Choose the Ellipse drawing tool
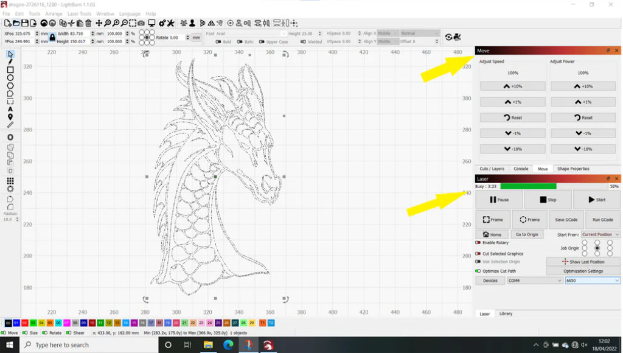This screenshot has width=623, height=353. (10, 77)
